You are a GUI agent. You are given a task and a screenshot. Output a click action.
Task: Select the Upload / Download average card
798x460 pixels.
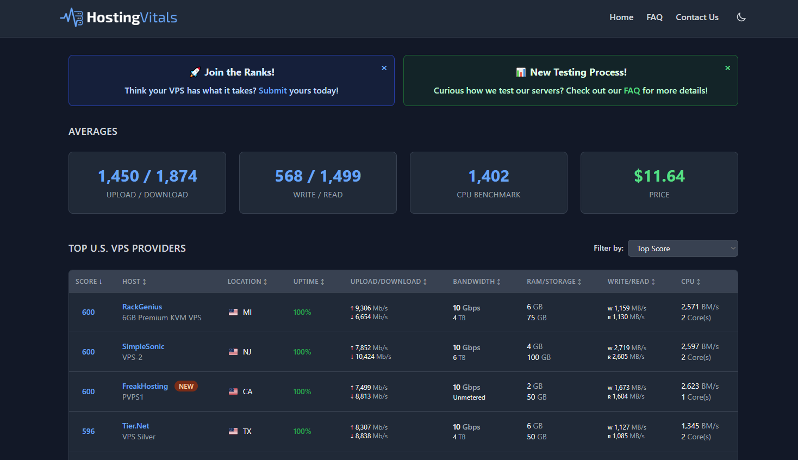point(147,183)
